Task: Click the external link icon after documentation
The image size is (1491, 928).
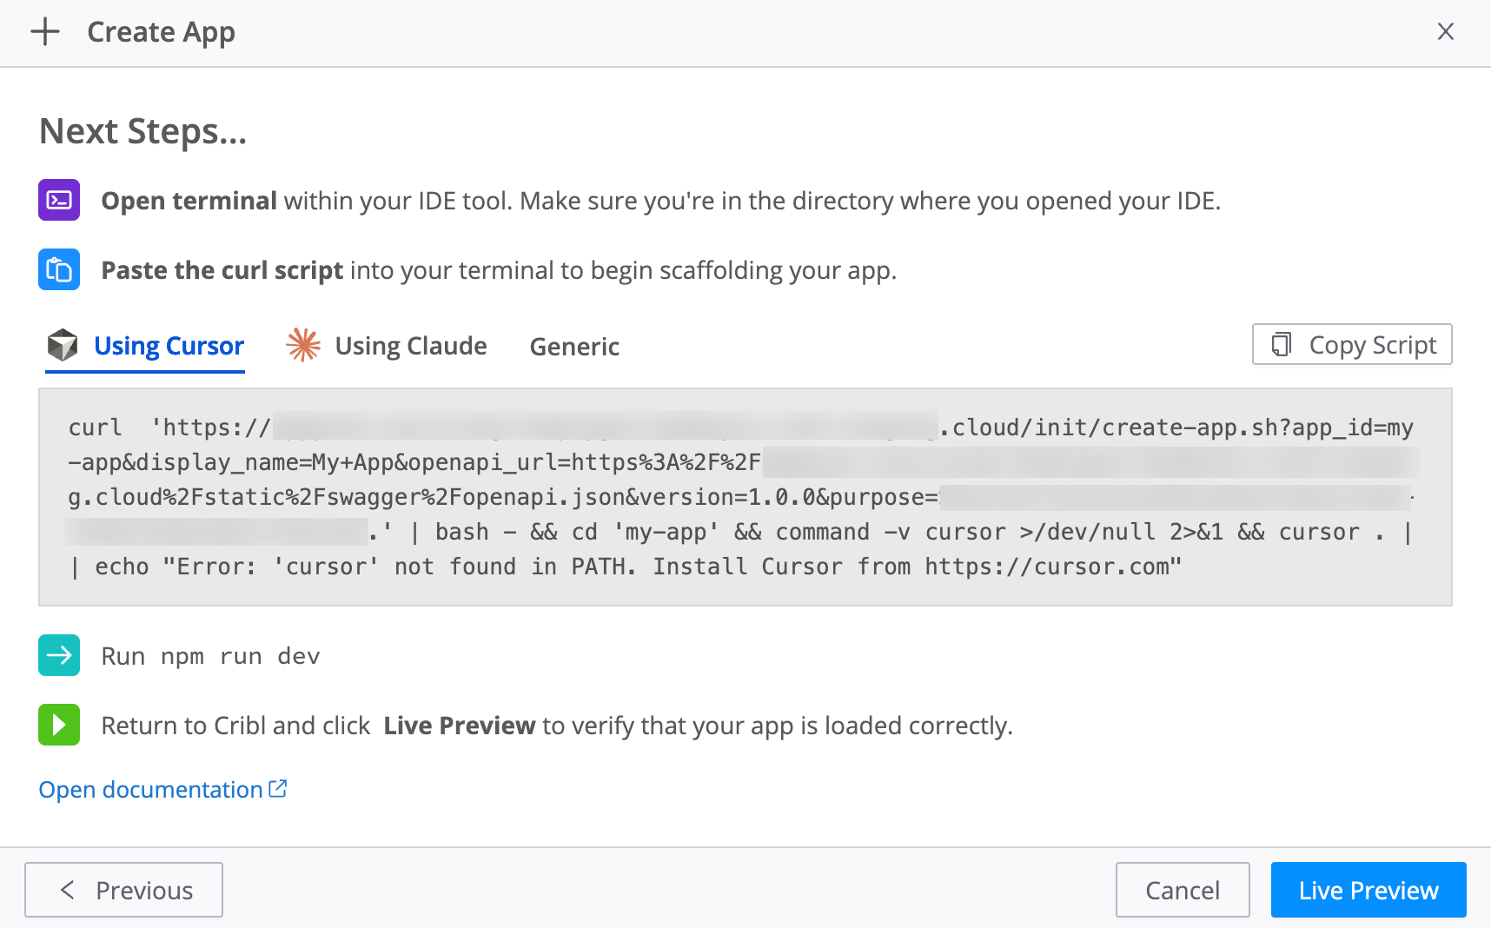Action: pos(278,789)
